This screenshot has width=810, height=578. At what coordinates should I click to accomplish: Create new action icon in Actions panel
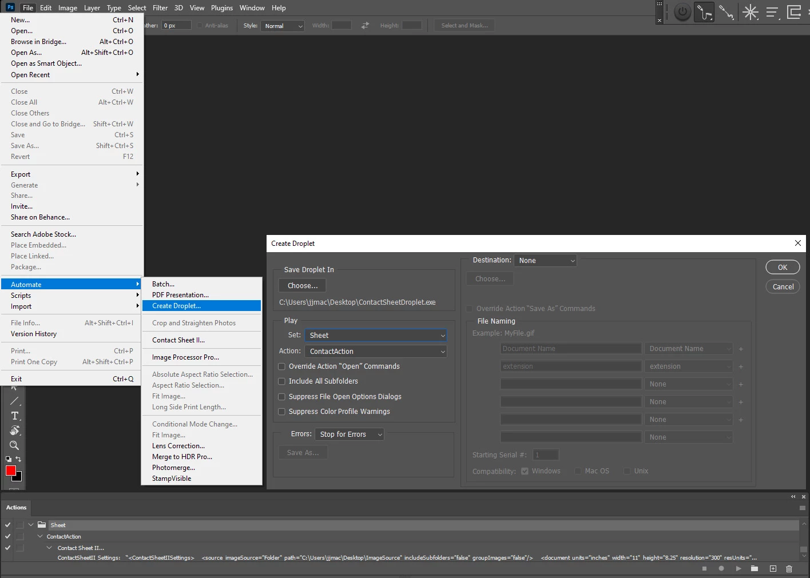(x=773, y=569)
